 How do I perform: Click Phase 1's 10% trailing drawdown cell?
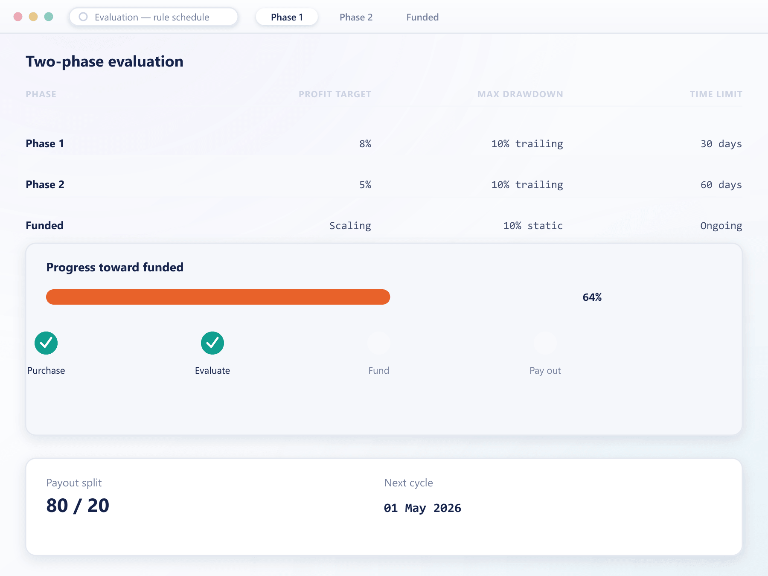coord(527,144)
